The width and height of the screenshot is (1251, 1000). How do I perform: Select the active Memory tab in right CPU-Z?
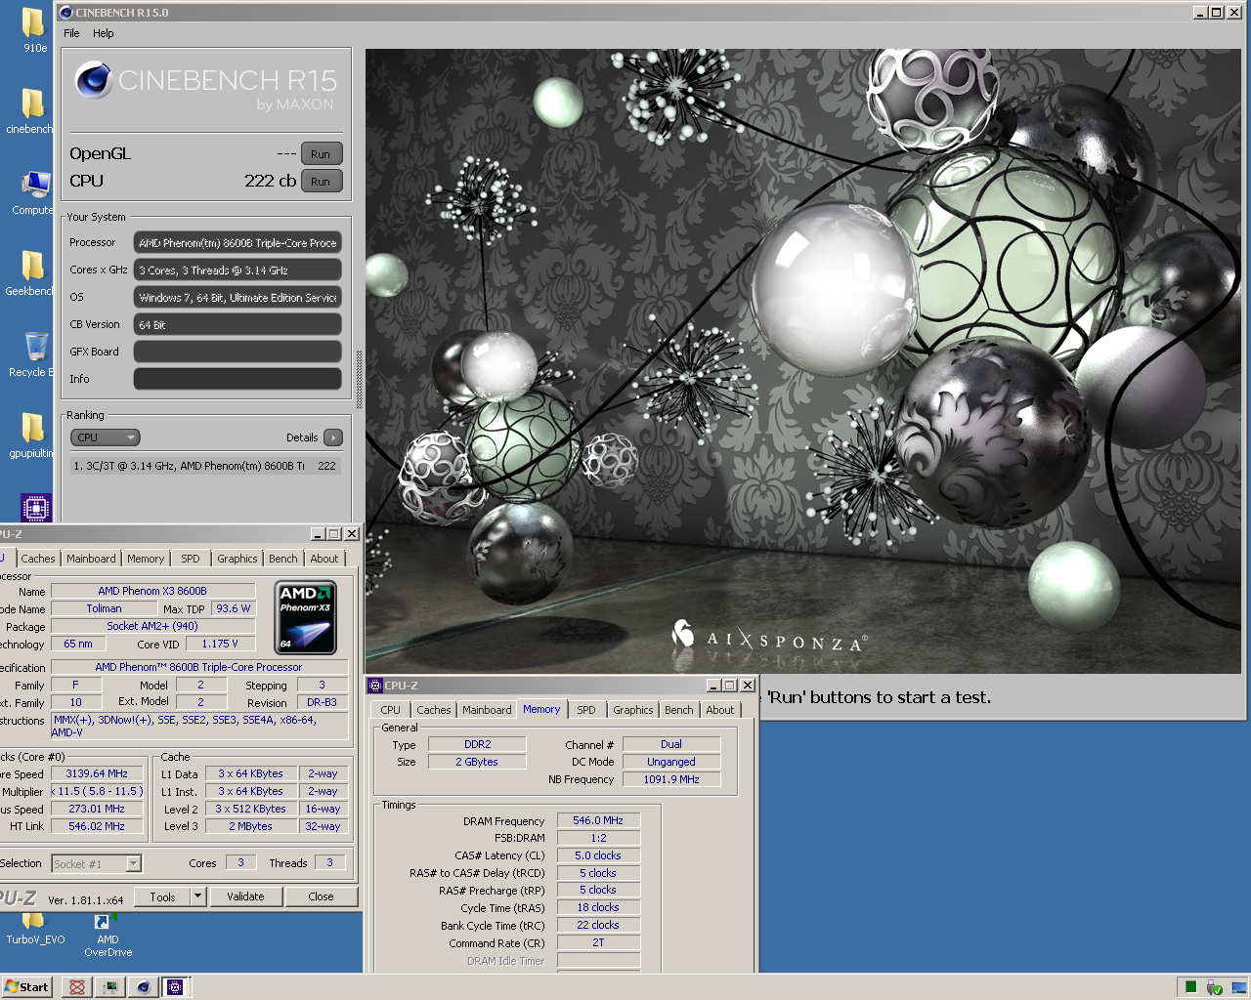coord(541,709)
